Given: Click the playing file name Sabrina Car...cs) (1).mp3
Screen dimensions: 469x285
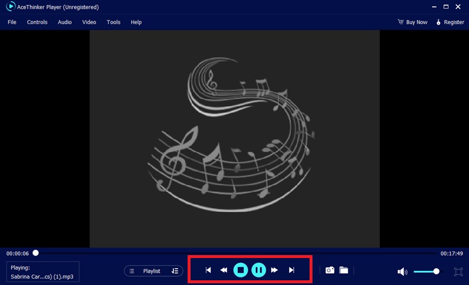Looking at the screenshot, I should (42, 277).
